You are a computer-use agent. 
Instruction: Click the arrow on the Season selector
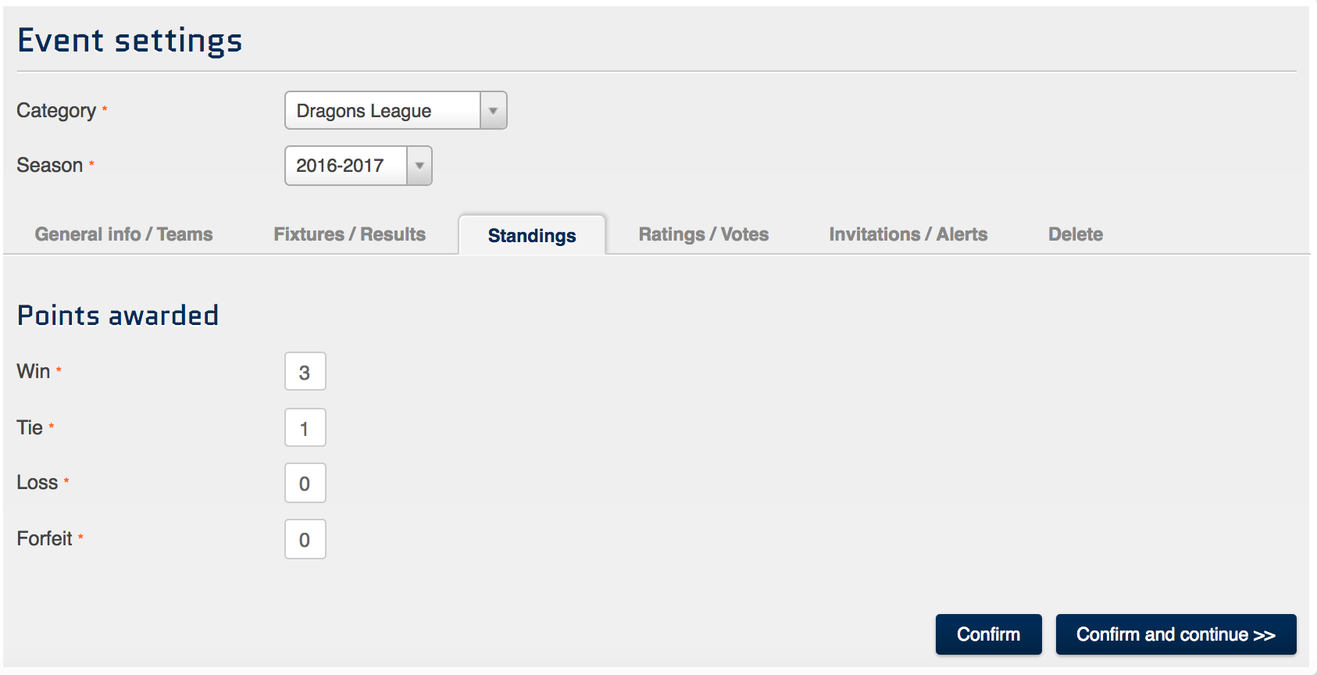419,166
